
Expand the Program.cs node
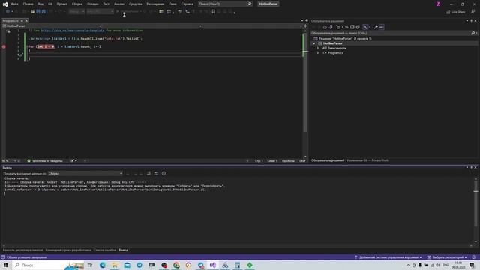(x=318, y=53)
